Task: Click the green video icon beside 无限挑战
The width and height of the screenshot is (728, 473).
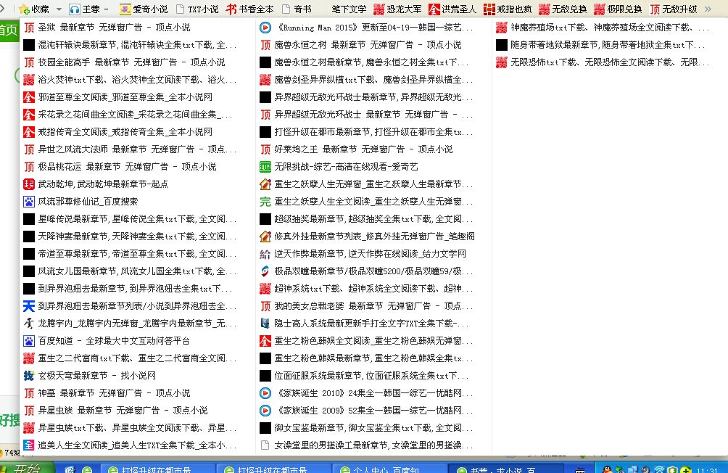Action: (x=264, y=167)
